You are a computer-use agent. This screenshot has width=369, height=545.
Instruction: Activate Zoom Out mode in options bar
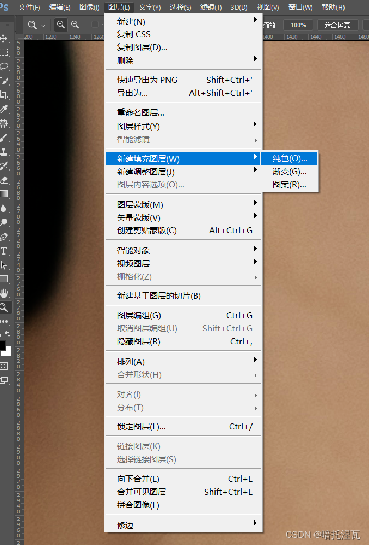pos(75,25)
